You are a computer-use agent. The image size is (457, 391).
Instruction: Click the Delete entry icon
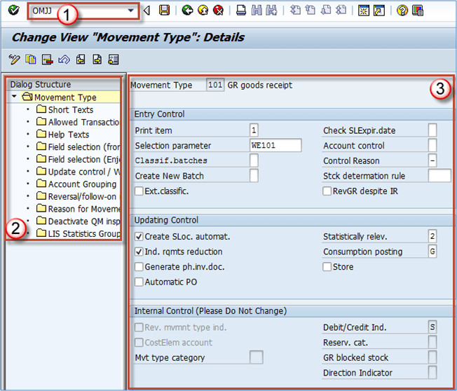click(46, 59)
